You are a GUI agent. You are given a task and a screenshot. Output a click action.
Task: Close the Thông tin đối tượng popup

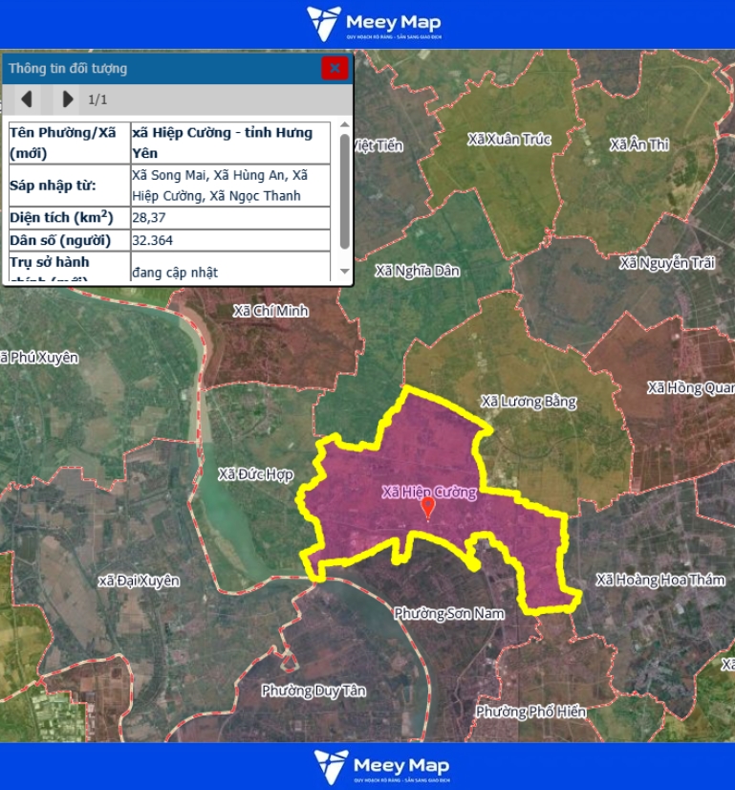[x=334, y=68]
